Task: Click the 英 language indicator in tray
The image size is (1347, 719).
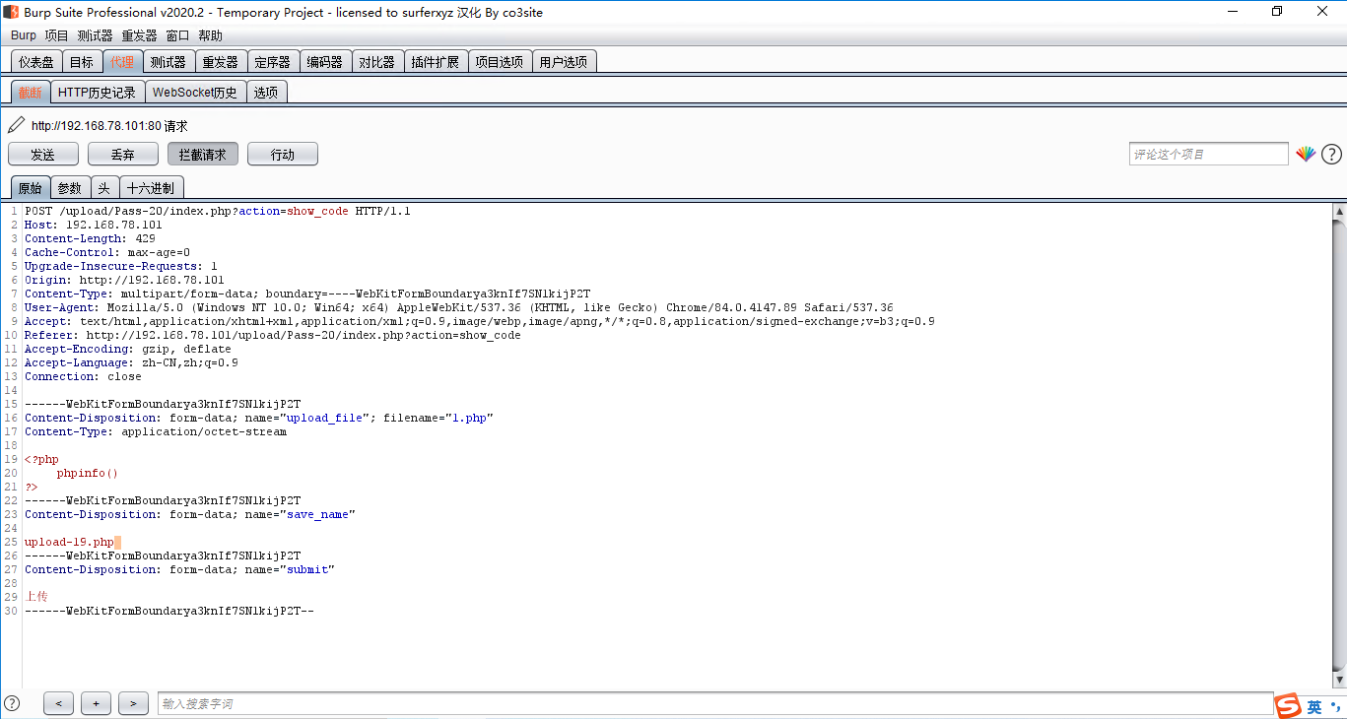Action: coord(1314,707)
